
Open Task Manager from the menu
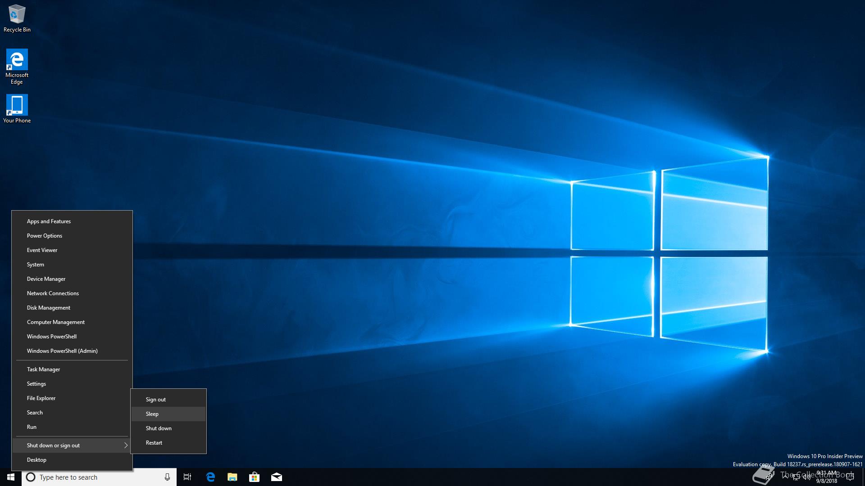(x=72, y=369)
